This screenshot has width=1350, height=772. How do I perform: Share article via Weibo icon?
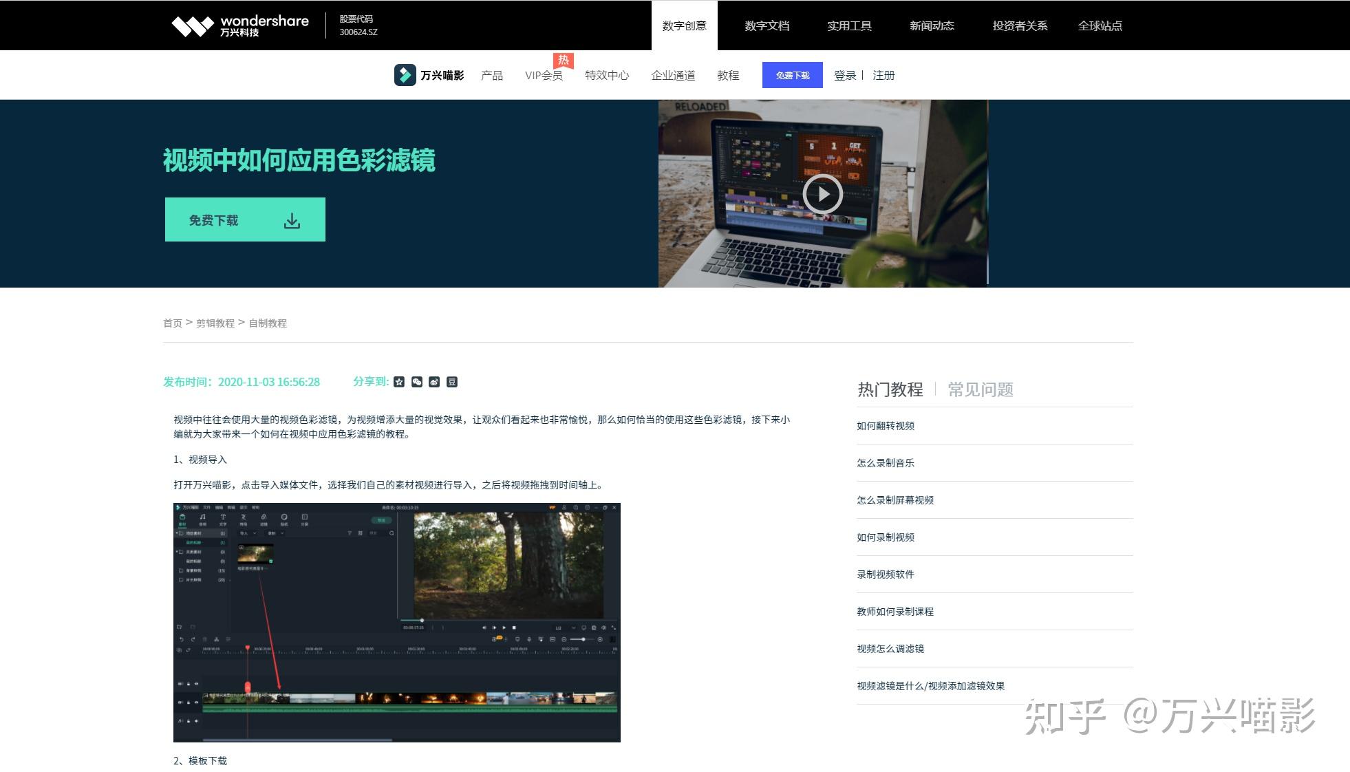(434, 382)
